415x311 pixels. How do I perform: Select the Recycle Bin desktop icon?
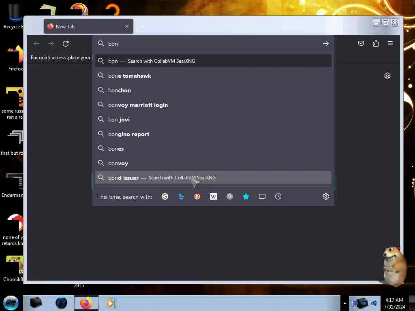(x=13, y=17)
